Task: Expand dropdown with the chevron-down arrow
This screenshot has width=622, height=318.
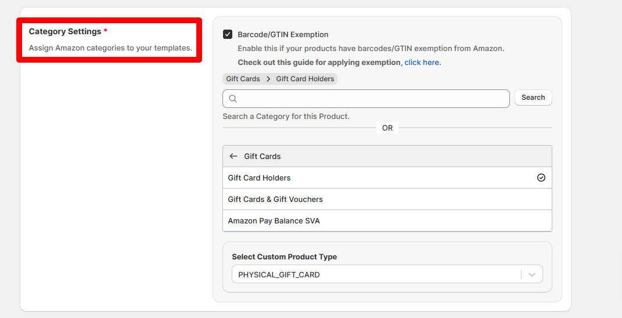Action: tap(532, 274)
